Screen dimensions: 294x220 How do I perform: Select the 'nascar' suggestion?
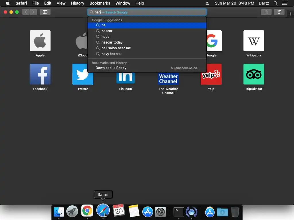147,31
